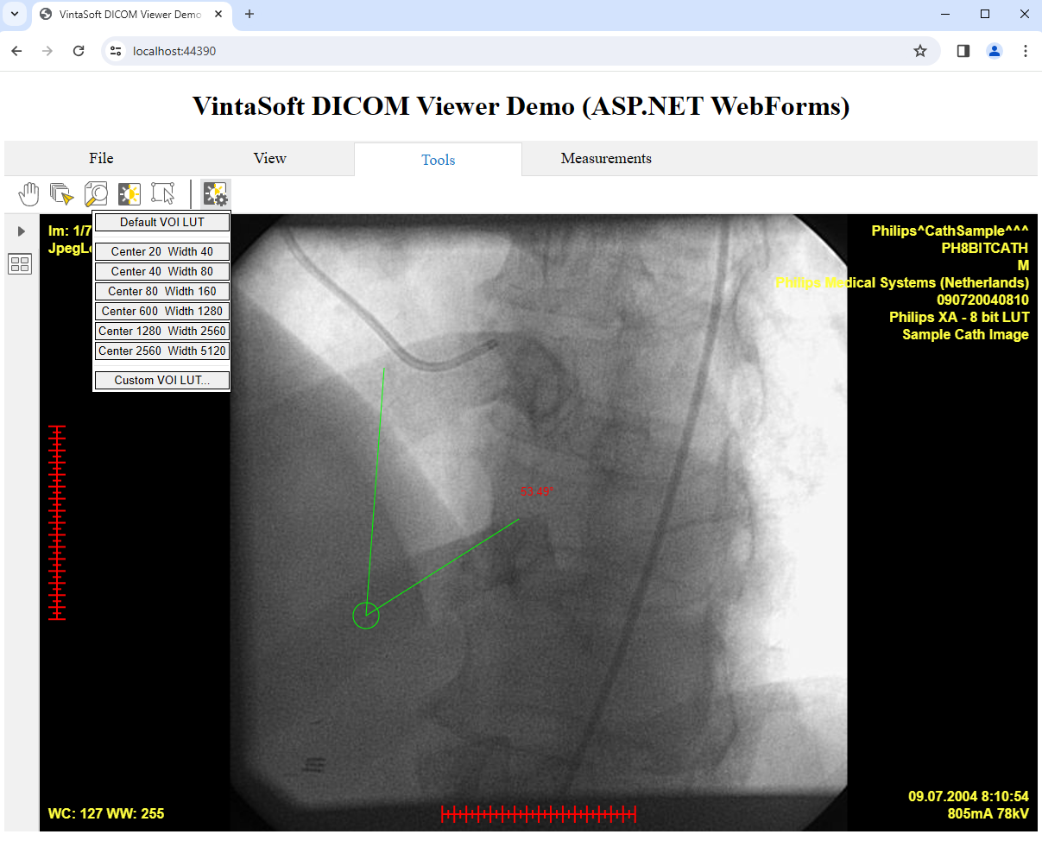Viewport: 1042px width, 847px height.
Task: Close the VOI LUT settings dropdown icon
Action: 215,194
